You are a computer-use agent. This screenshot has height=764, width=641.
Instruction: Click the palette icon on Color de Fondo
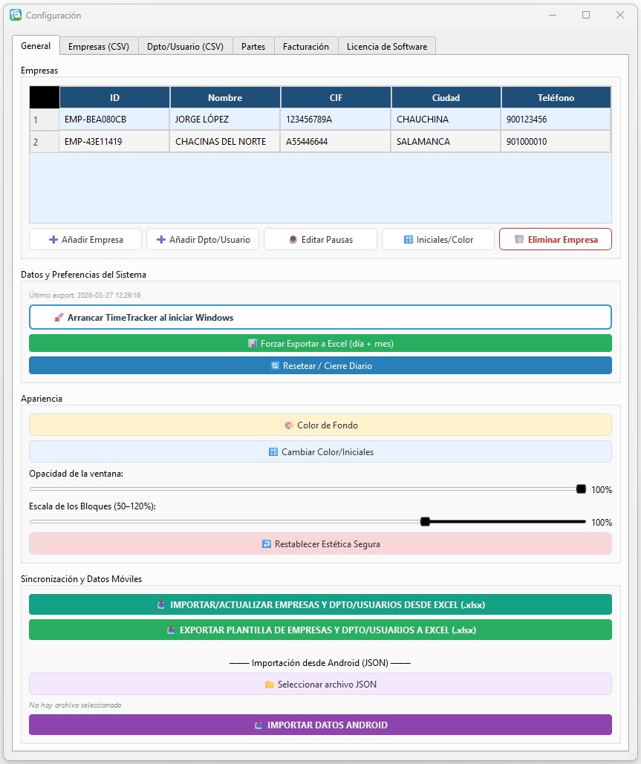click(x=289, y=425)
